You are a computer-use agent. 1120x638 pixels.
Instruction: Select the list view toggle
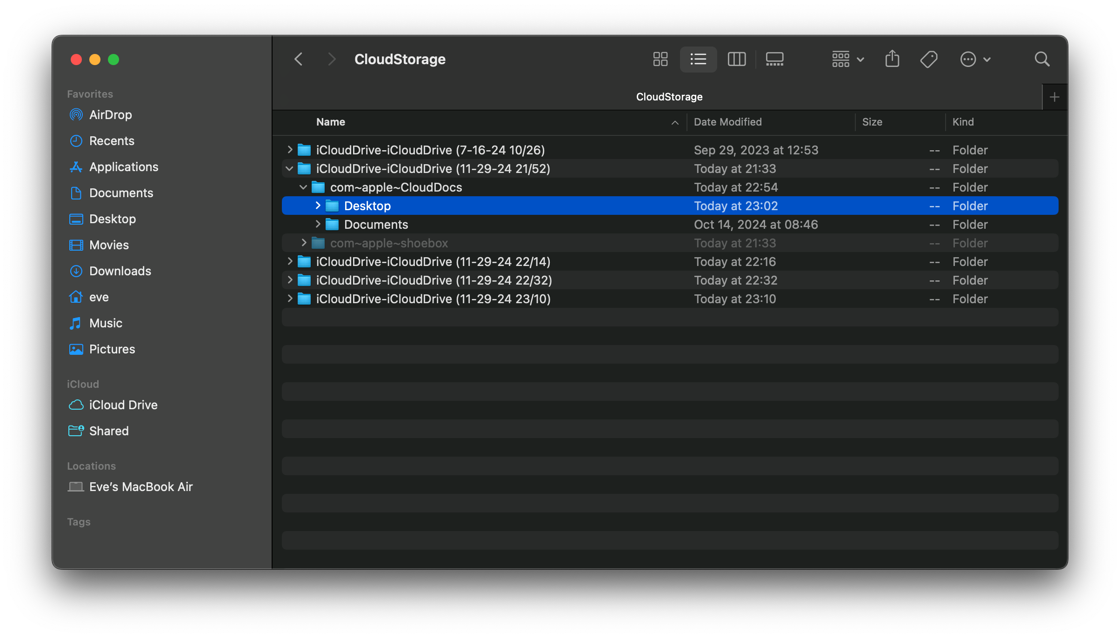[698, 59]
